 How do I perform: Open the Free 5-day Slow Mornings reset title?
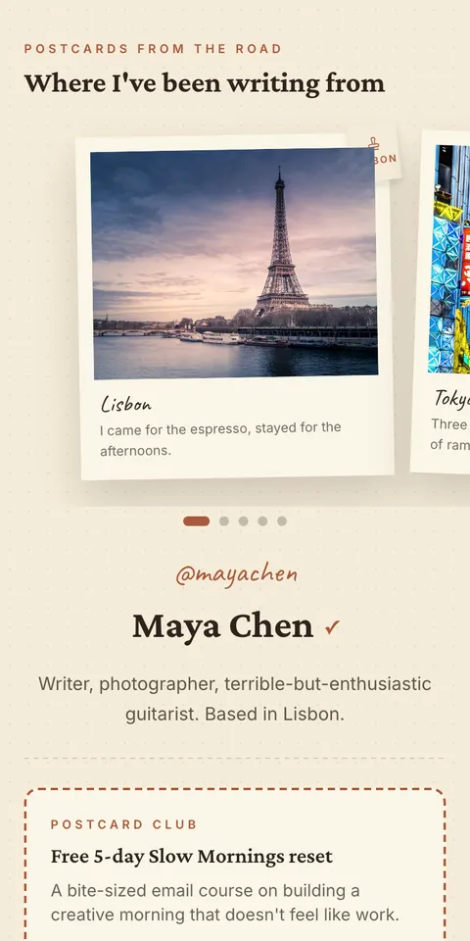[191, 857]
